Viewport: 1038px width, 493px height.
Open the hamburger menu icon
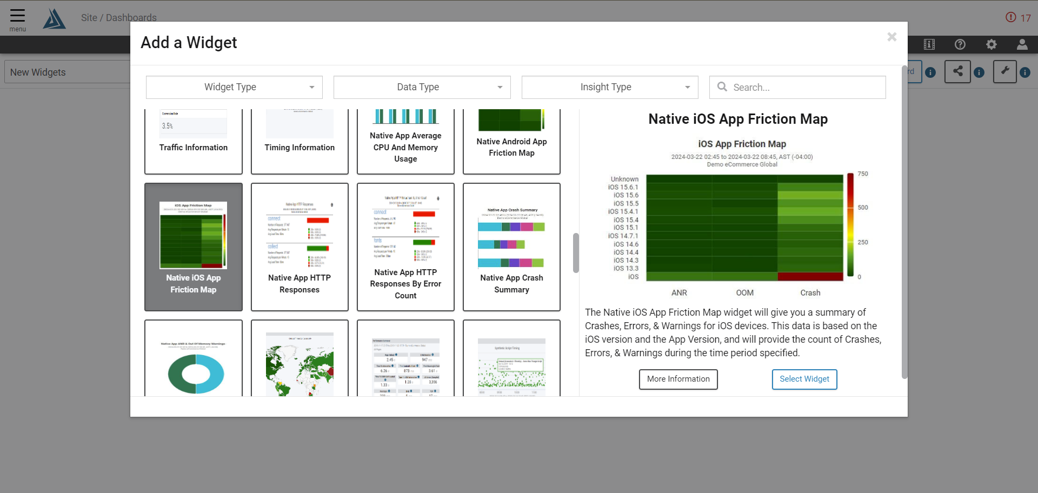(17, 16)
